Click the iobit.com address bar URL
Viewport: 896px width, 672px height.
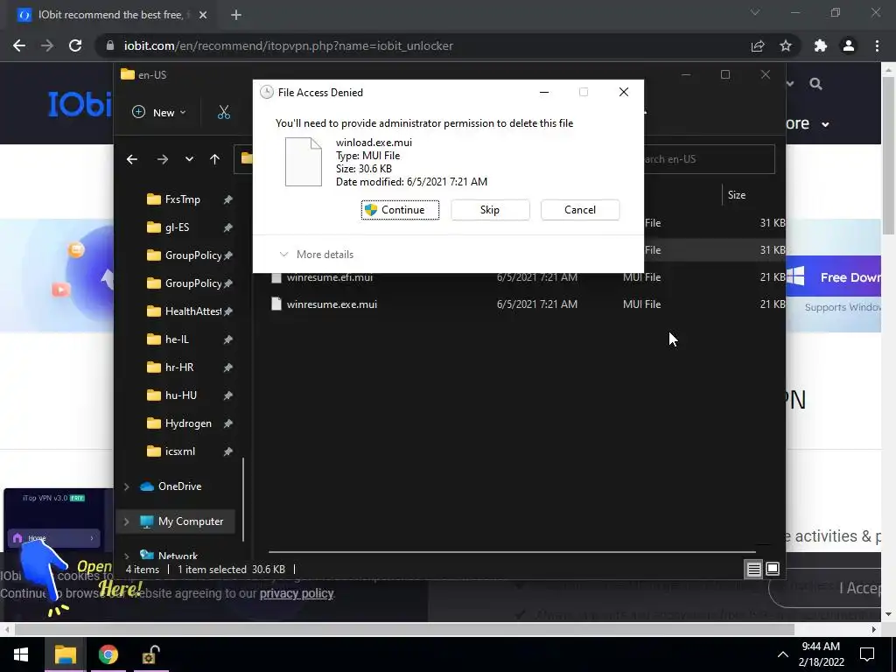[289, 45]
